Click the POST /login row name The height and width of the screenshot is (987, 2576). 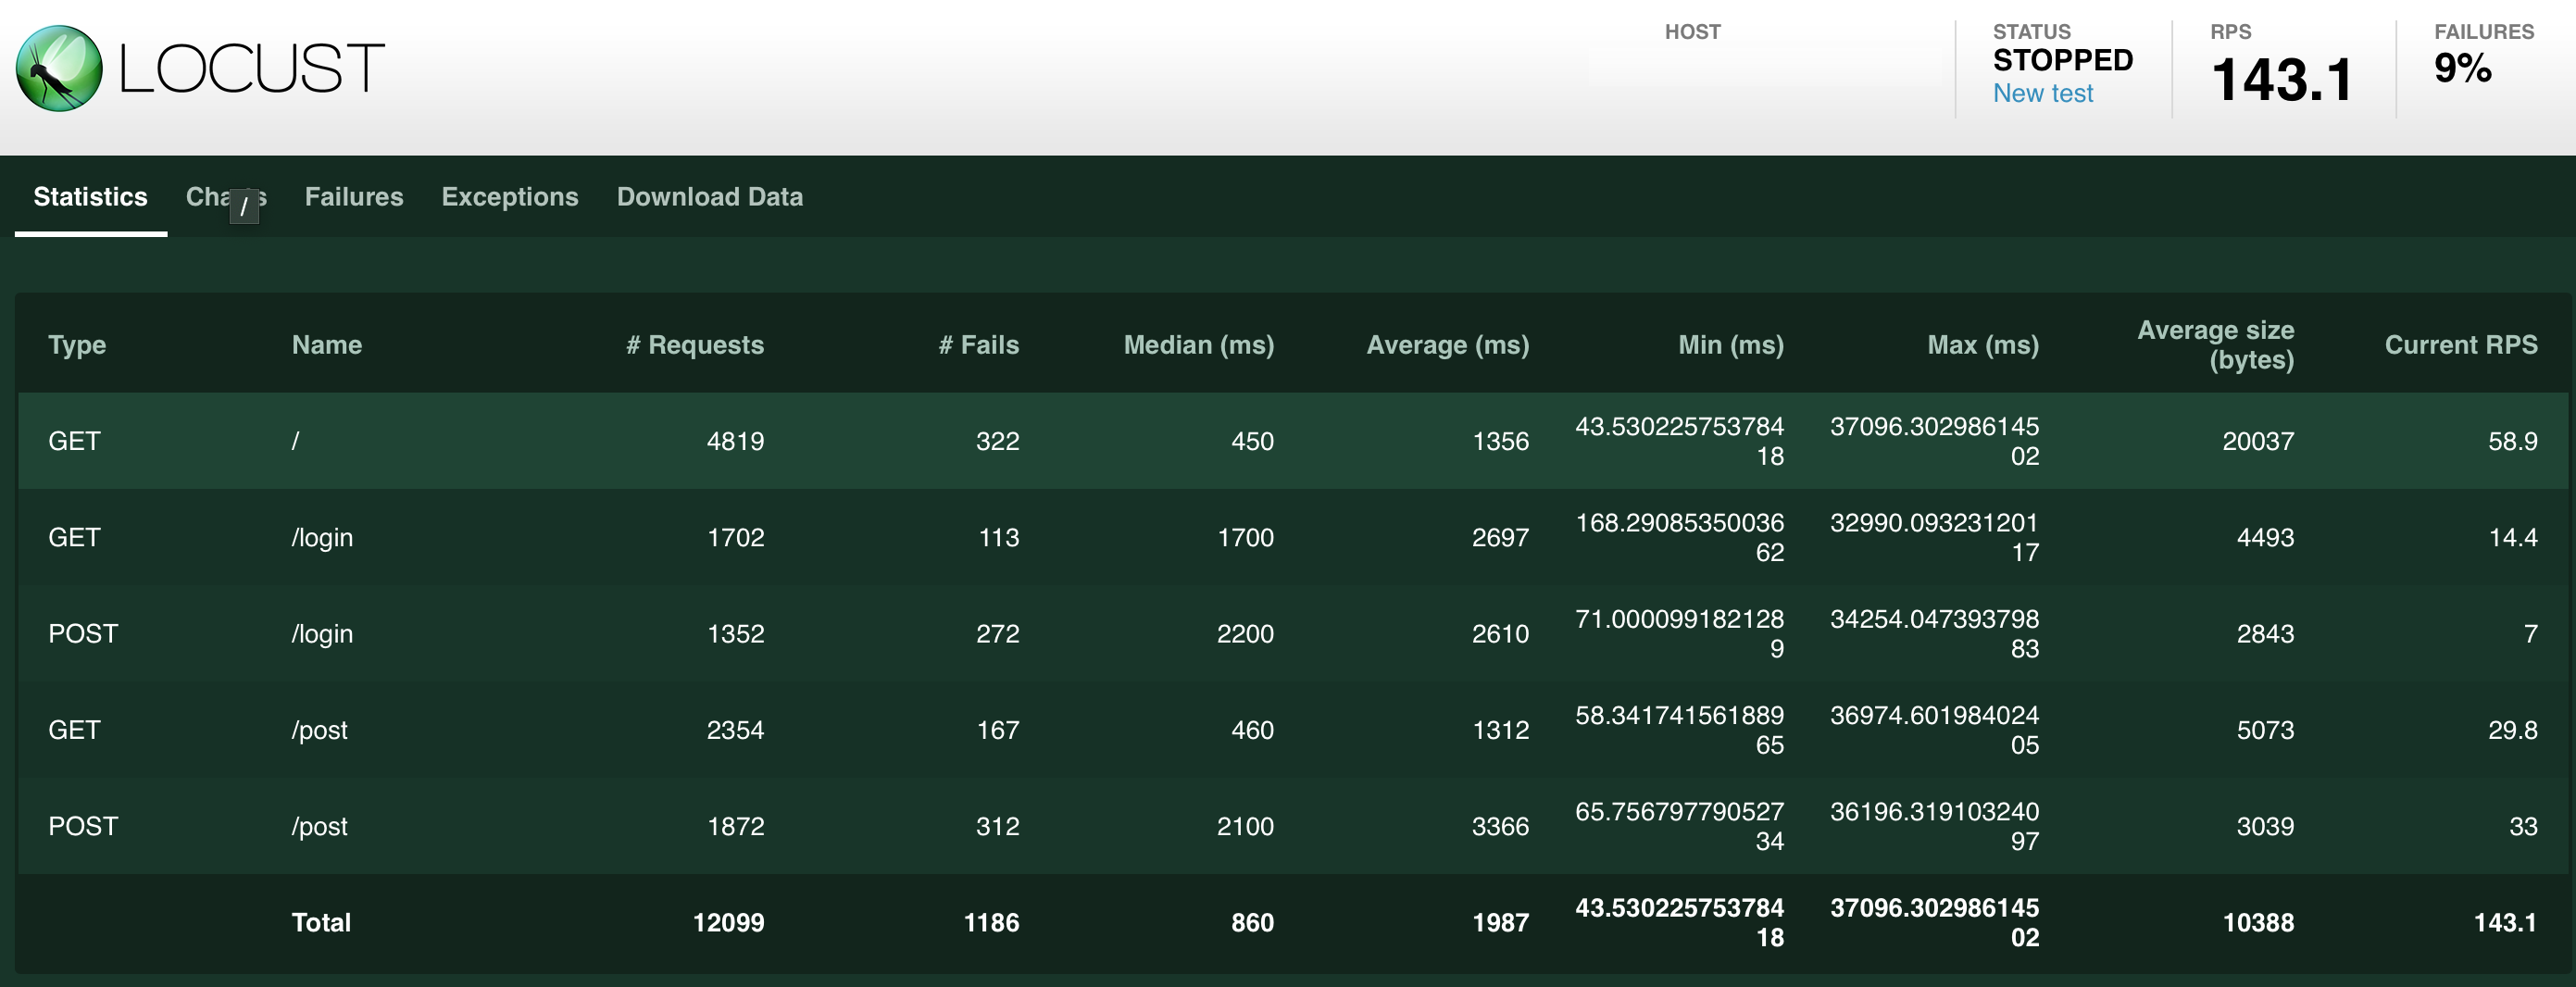322,634
